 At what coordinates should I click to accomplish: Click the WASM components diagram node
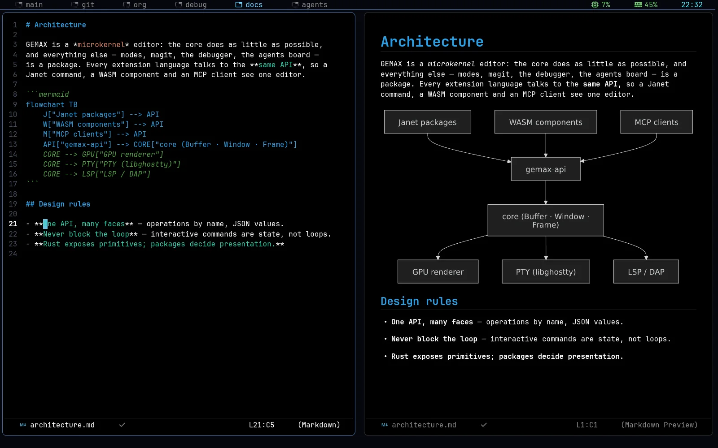click(546, 122)
